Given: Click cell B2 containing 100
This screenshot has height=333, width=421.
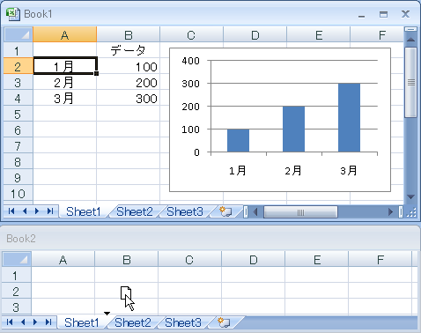Looking at the screenshot, I should coord(129,66).
